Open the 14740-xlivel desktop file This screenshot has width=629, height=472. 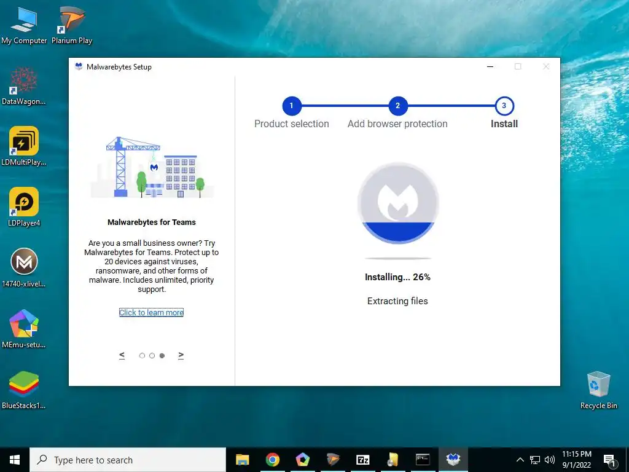pos(24,269)
